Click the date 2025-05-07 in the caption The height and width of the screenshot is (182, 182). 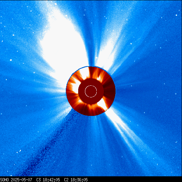pyautogui.click(x=21, y=180)
